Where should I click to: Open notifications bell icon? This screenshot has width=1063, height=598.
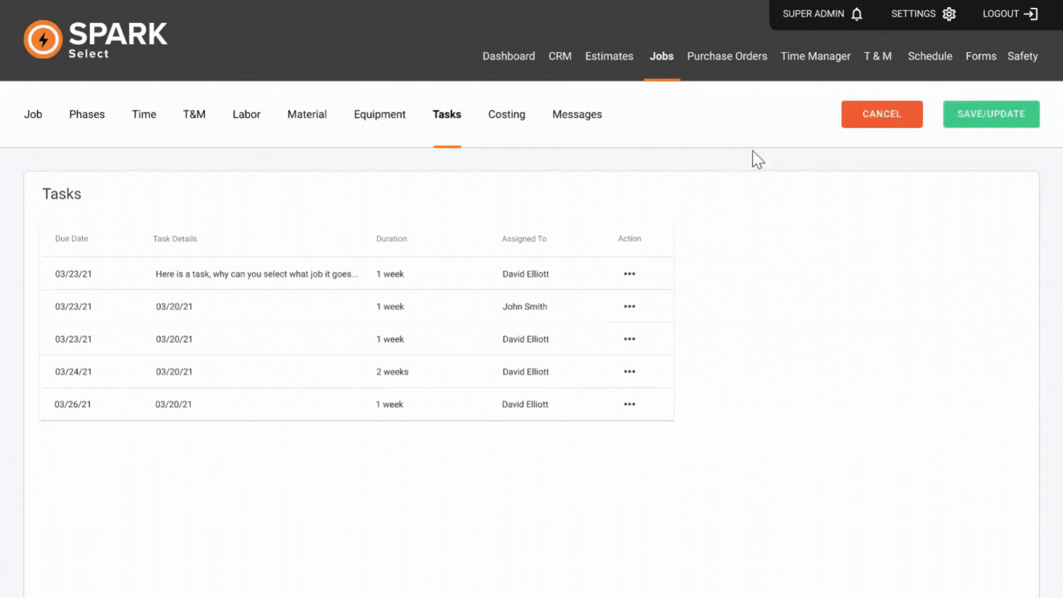point(856,14)
